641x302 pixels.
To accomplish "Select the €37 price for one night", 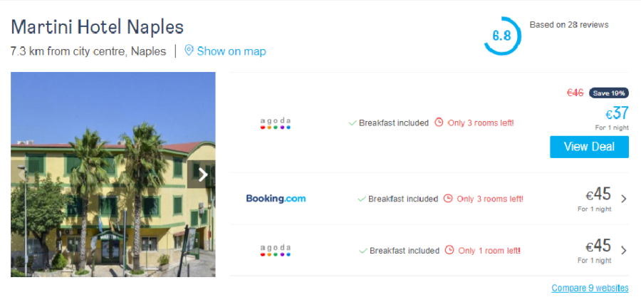I will pos(617,113).
